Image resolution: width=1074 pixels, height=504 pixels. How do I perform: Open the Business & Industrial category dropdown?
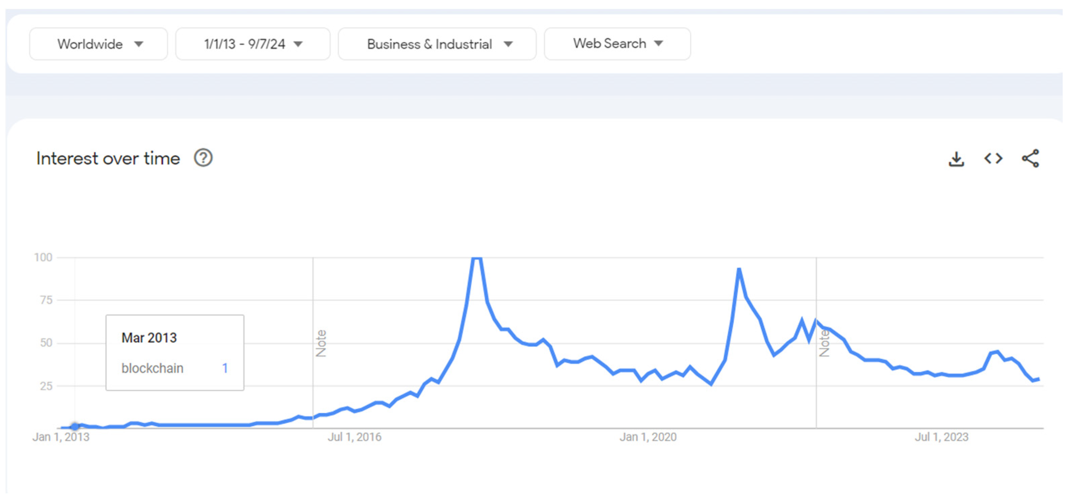pyautogui.click(x=437, y=44)
